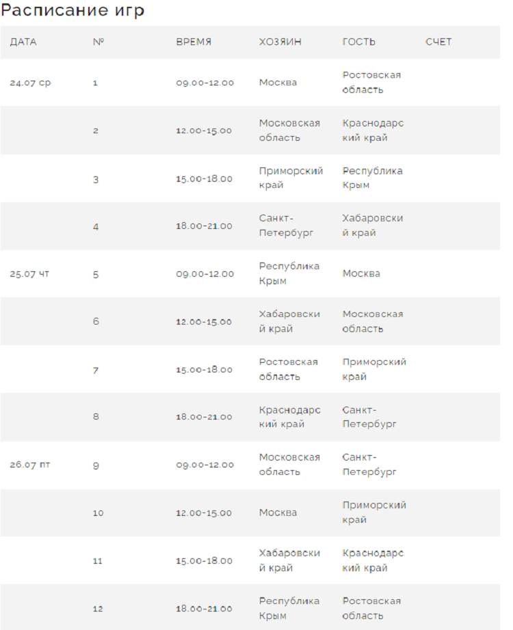Select the 24.07 ср date cell
This screenshot has height=630, width=513.
point(30,83)
